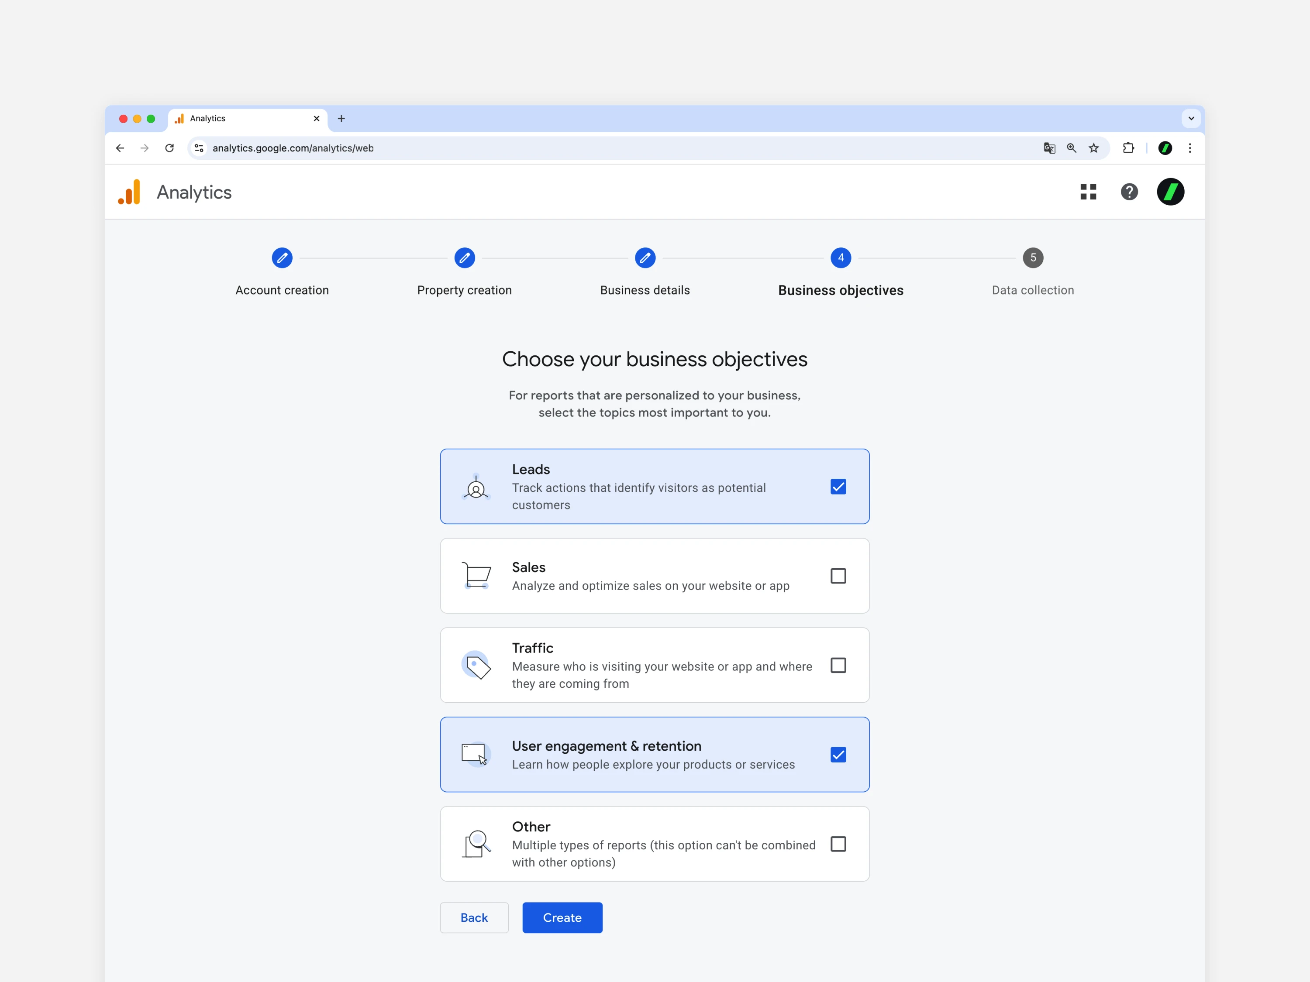
Task: Click the Leads person target icon
Action: coord(476,487)
